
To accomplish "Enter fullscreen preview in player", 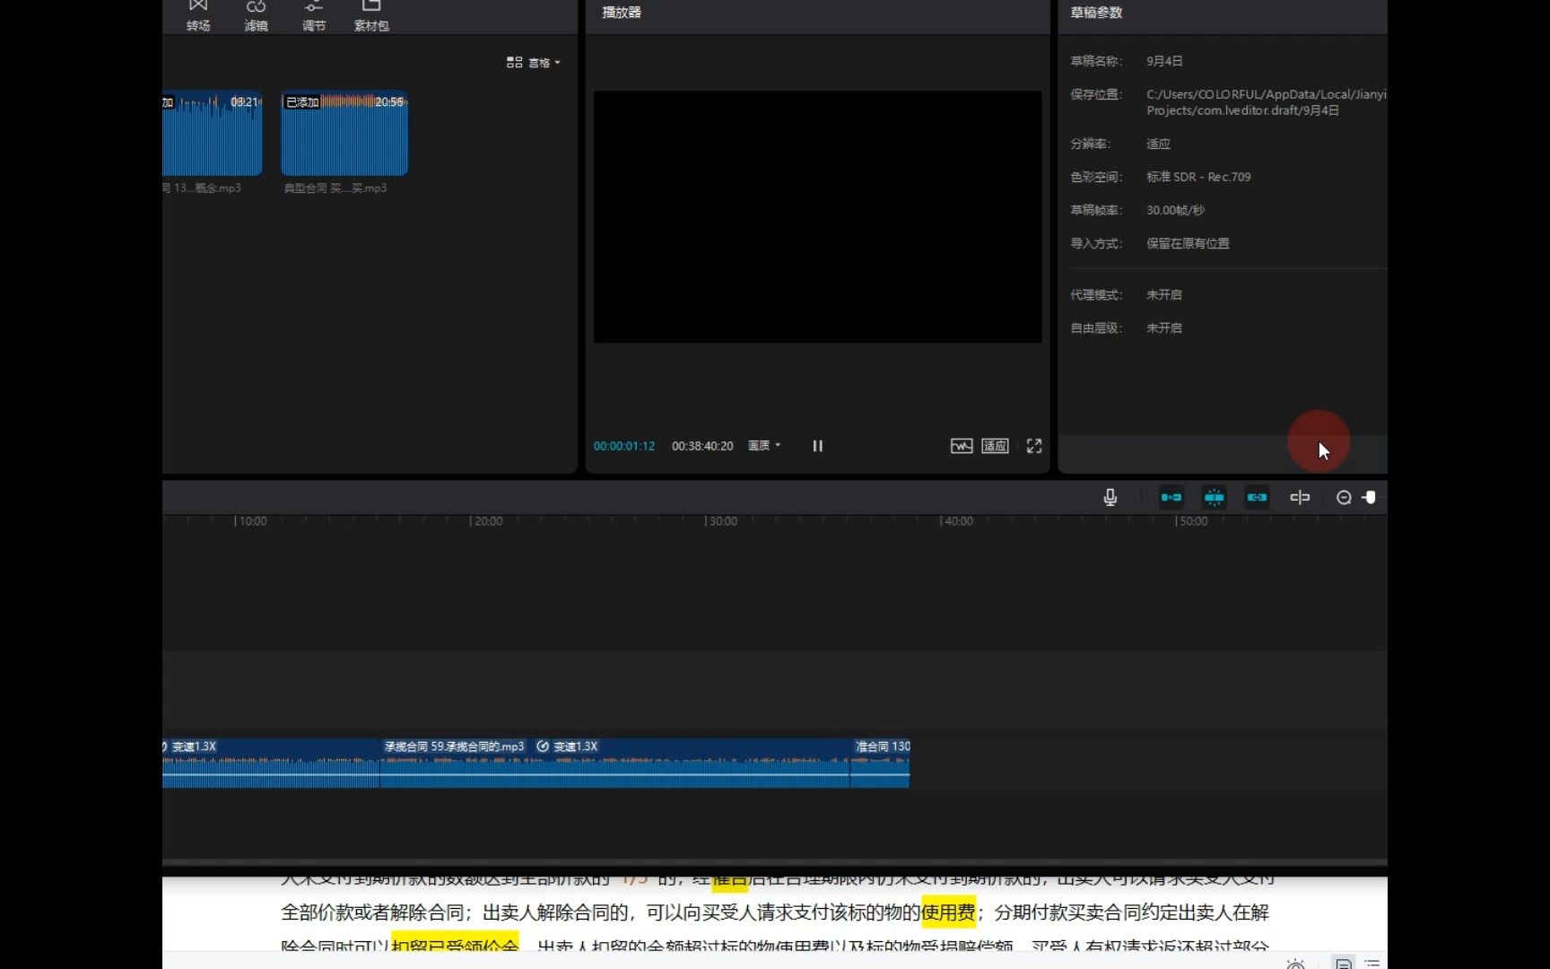I will (x=1034, y=446).
